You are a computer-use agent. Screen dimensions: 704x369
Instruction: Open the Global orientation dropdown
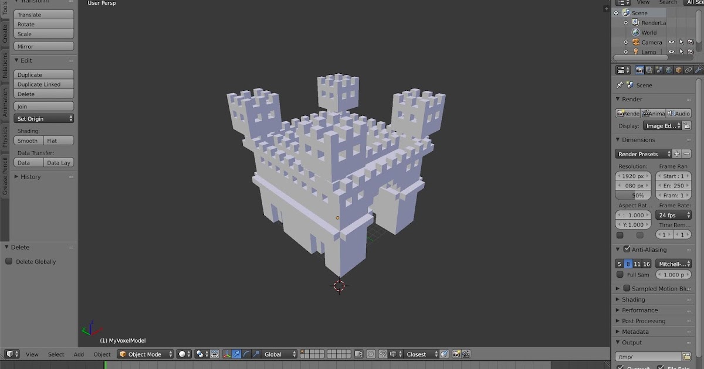tap(279, 354)
